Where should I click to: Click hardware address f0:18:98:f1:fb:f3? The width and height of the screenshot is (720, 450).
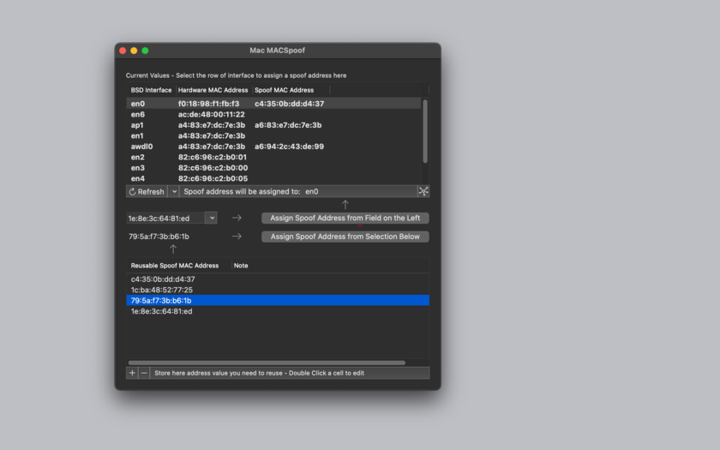coord(208,104)
